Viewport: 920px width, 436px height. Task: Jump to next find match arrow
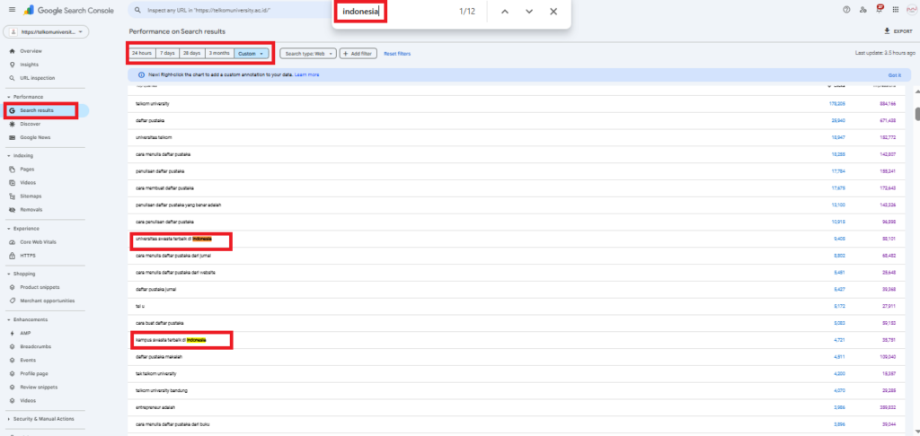pos(529,12)
